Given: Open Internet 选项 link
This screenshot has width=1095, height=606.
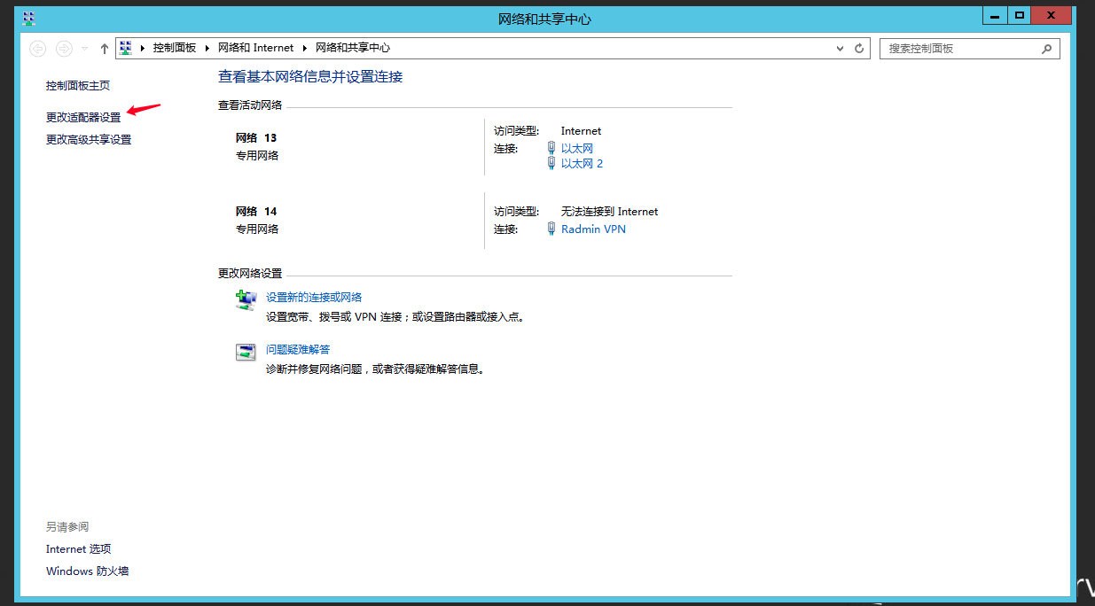Looking at the screenshot, I should coord(79,549).
